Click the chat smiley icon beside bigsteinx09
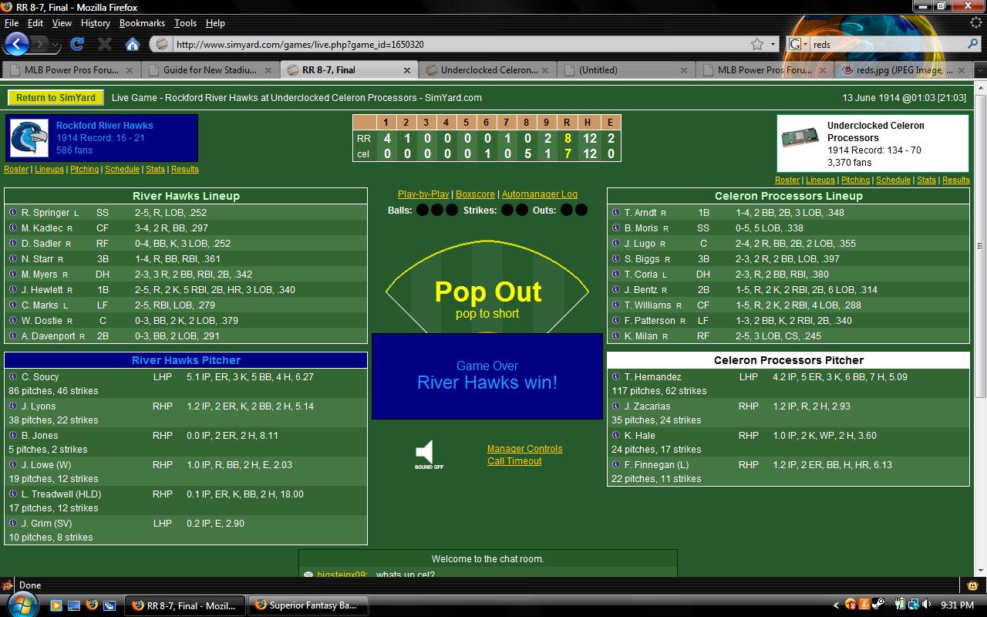Screen dimensions: 987x617 point(308,575)
